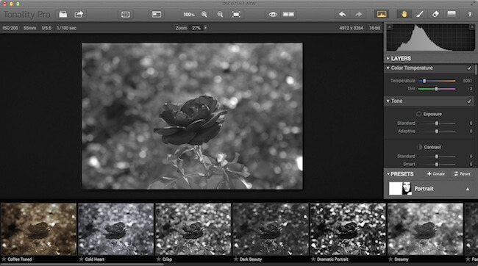
Task: Adjust the Smart contrast slider
Action: 437,164
